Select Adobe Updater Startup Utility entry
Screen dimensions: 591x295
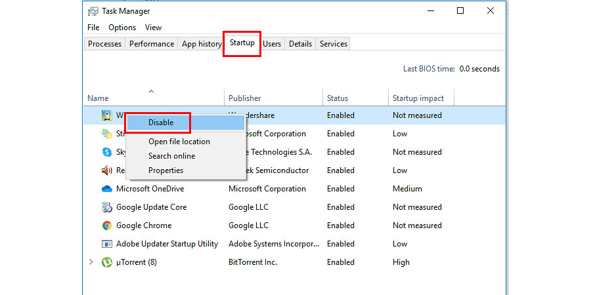[x=167, y=244]
